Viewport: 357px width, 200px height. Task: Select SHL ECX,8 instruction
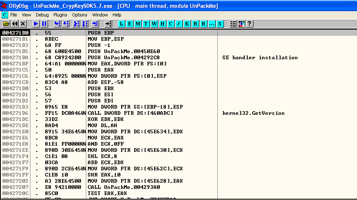point(102,156)
